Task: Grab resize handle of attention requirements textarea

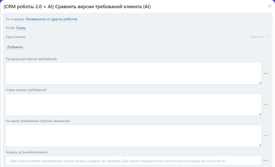Action: click(x=260, y=145)
